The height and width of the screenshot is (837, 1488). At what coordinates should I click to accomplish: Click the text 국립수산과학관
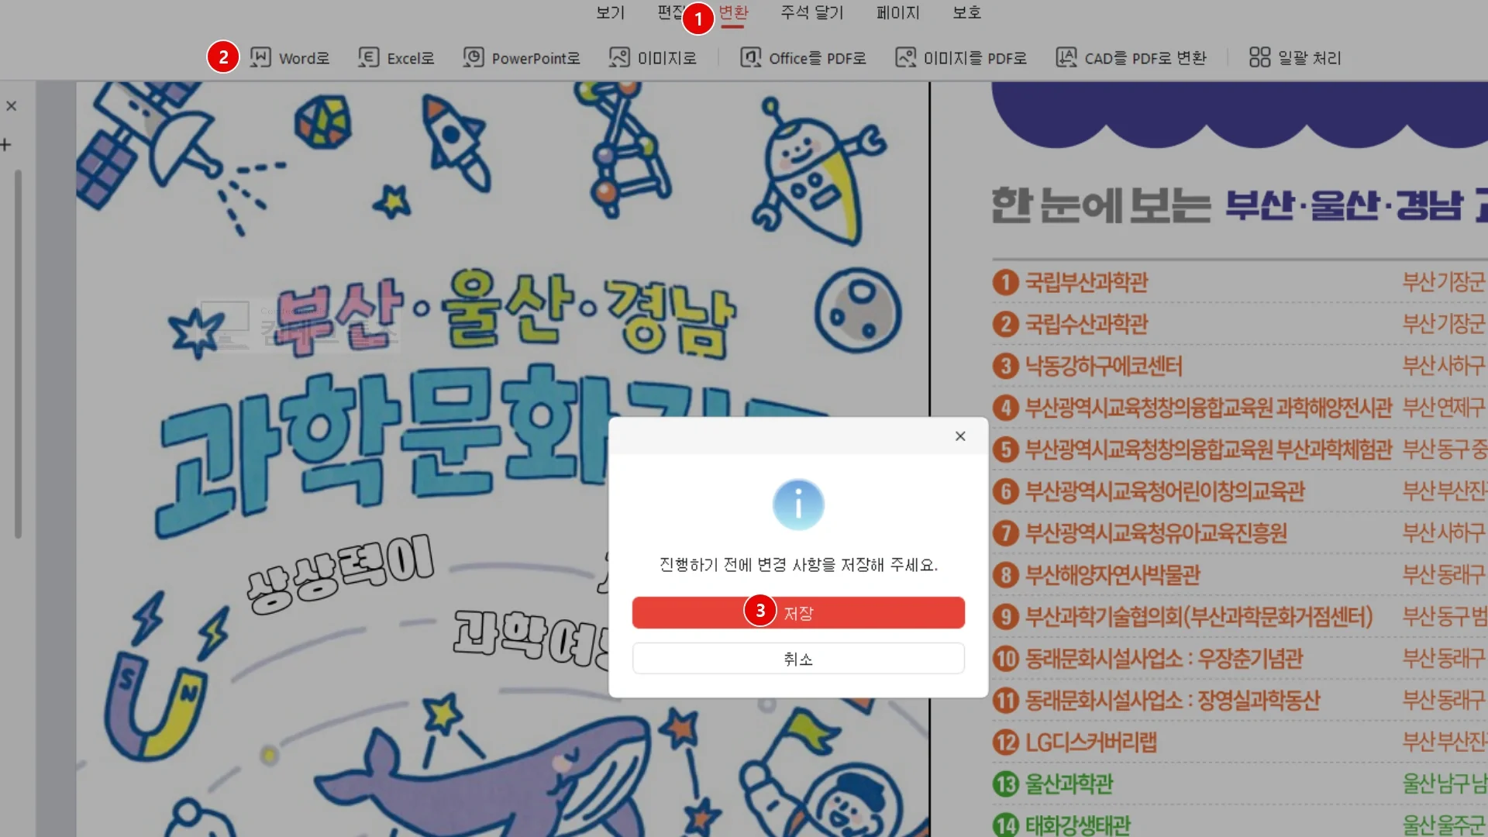(x=1087, y=324)
